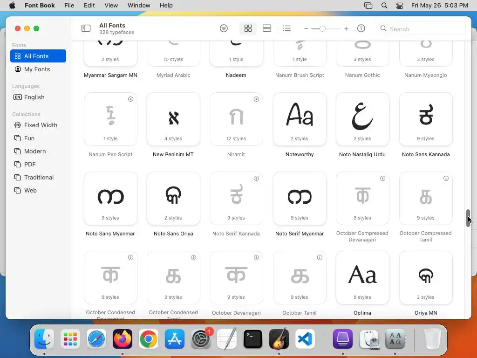Launch Firefox from the Dock
Image resolution: width=477 pixels, height=358 pixels.
[123, 339]
